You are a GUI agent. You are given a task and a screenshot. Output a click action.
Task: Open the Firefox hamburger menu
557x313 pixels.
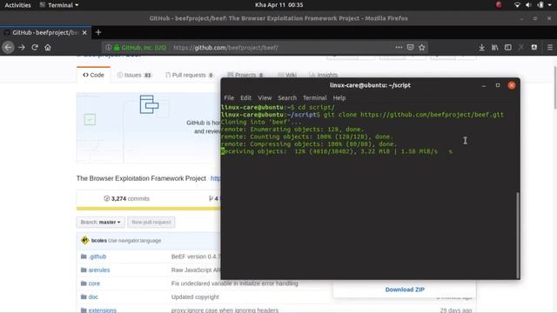pos(549,47)
